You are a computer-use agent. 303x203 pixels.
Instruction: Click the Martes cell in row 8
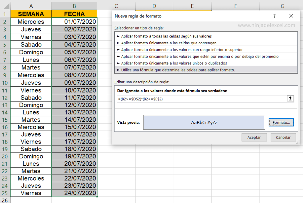(x=31, y=67)
